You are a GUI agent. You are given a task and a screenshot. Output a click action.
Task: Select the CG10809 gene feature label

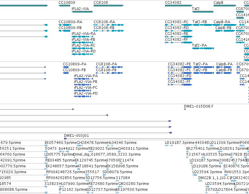click(x=67, y=3)
